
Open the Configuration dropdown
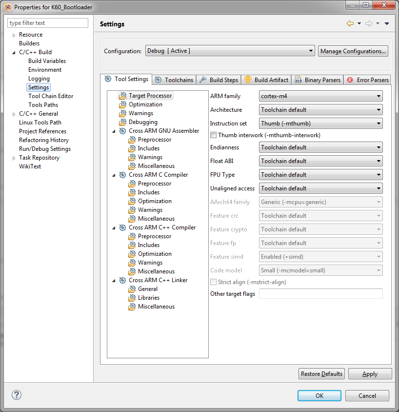point(230,51)
